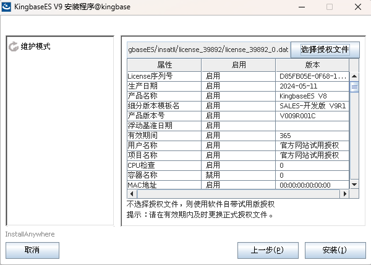Viewport: 371px width, 265px height.
Task: Click the 0 value in 容器名称 row
Action: pyautogui.click(x=281, y=175)
